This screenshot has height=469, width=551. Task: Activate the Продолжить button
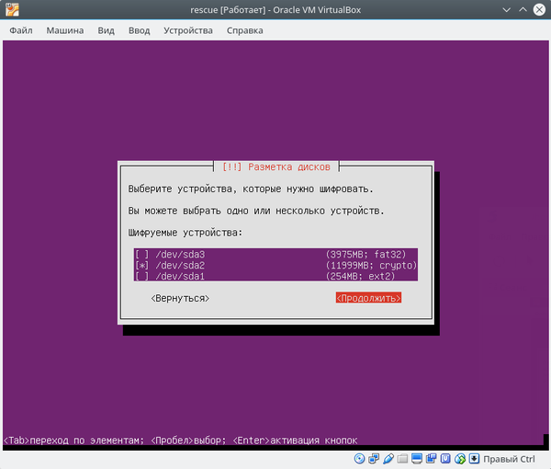click(x=368, y=298)
